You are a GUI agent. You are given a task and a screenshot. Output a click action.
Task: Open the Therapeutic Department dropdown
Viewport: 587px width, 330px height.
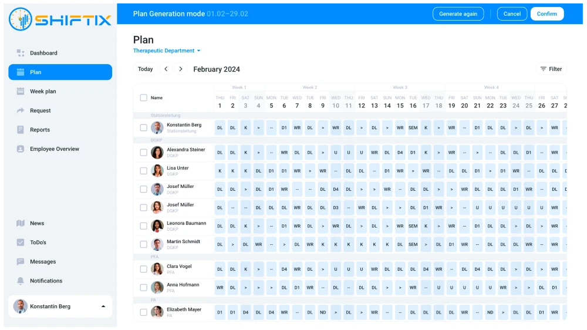pos(167,50)
